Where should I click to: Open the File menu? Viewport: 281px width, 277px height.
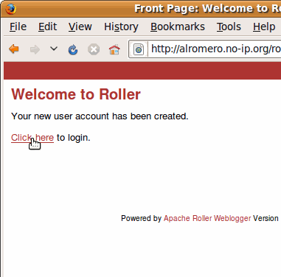(x=18, y=27)
